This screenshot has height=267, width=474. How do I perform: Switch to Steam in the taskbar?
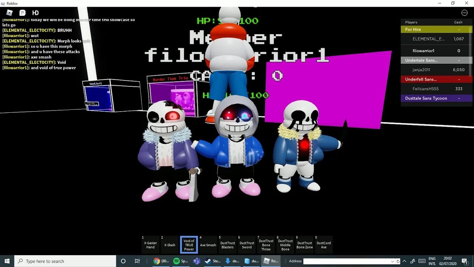coord(213,261)
